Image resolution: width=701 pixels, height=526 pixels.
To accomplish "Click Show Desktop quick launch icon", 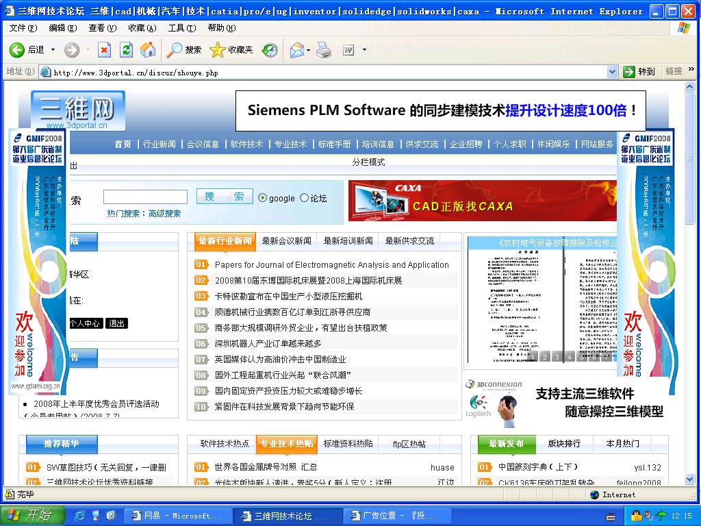I will point(96,516).
